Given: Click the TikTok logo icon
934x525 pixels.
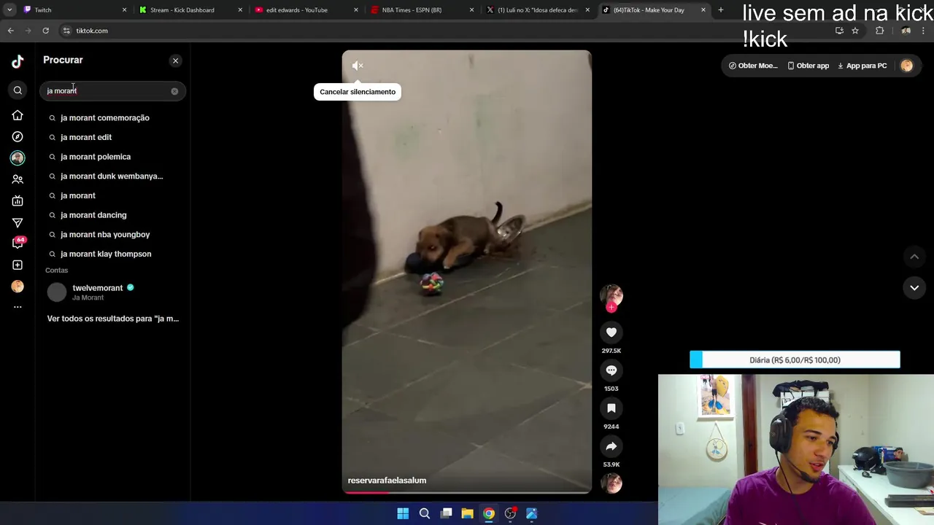Looking at the screenshot, I should (x=18, y=61).
